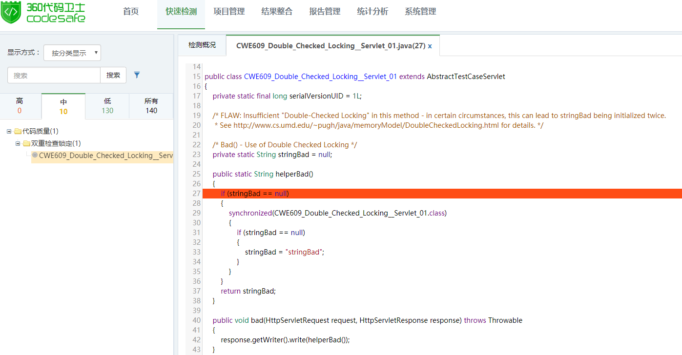Click the FLAW comment on line 19

click(439, 116)
